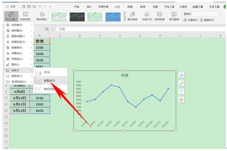This screenshot has height=151, width=227.
Task: Switch to 云服务 ribbon tab
Action: pos(183,7)
